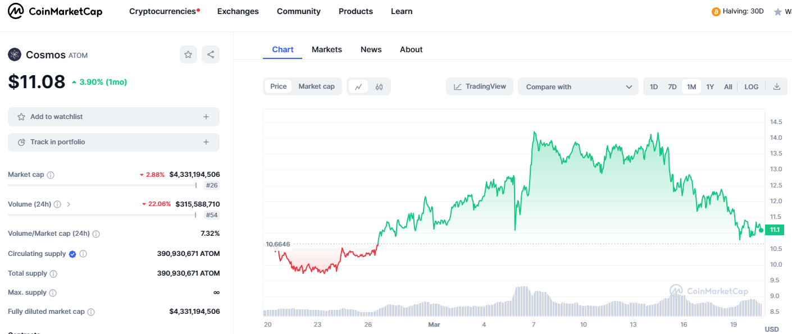The image size is (792, 334).
Task: Click the Market cap rank progress bar
Action: tap(102, 185)
